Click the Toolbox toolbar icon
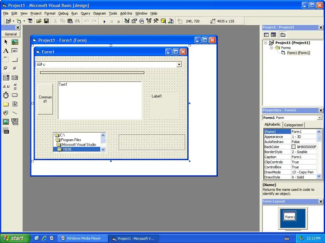This screenshot has height=243, width=325. 156,21
